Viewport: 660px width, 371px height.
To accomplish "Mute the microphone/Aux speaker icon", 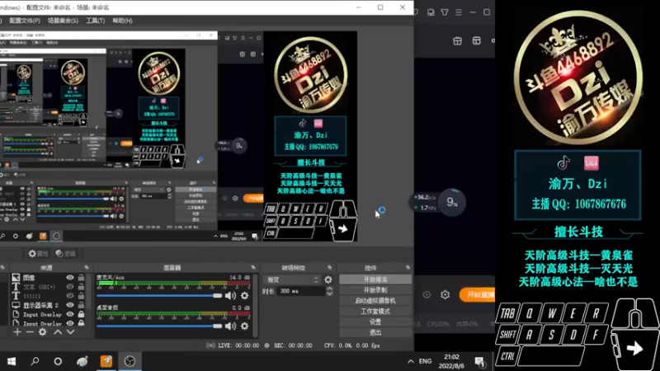I will click(x=230, y=296).
